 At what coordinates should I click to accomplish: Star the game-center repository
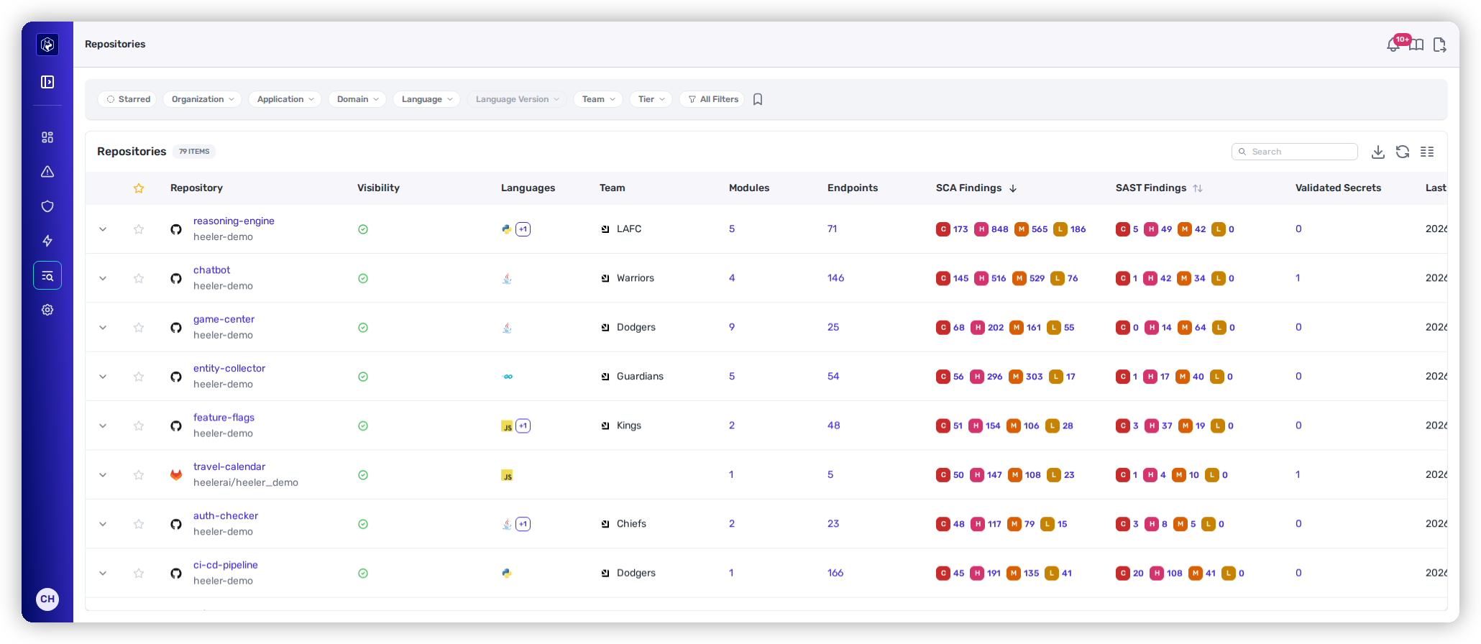139,328
